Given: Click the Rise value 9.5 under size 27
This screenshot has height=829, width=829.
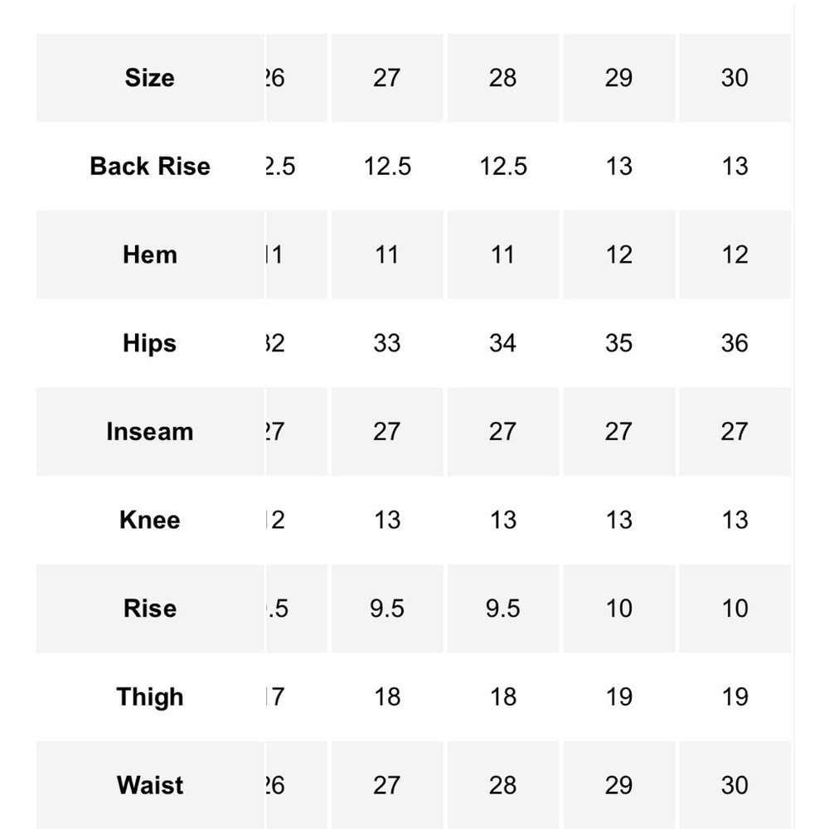Looking at the screenshot, I should pos(387,608).
